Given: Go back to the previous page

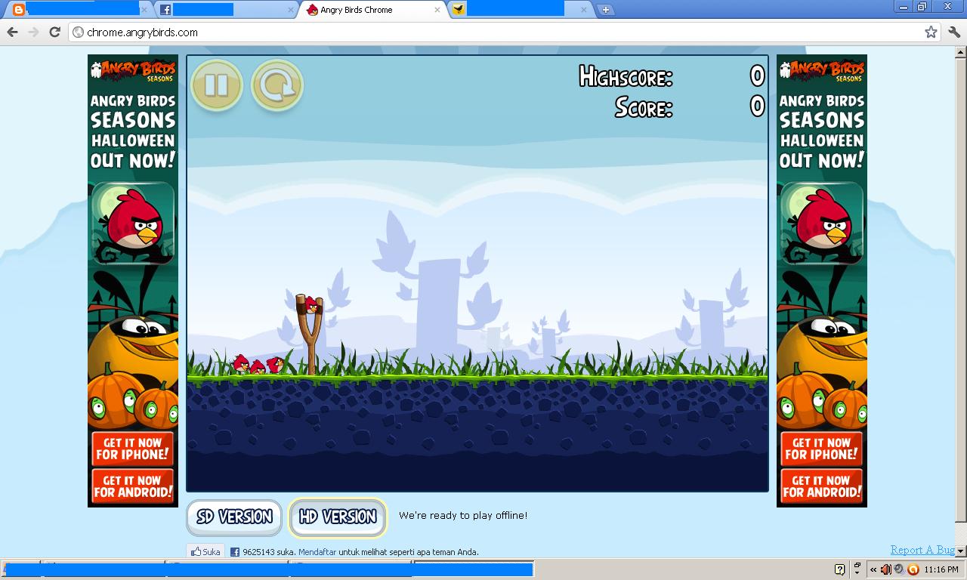Looking at the screenshot, I should click(x=12, y=32).
